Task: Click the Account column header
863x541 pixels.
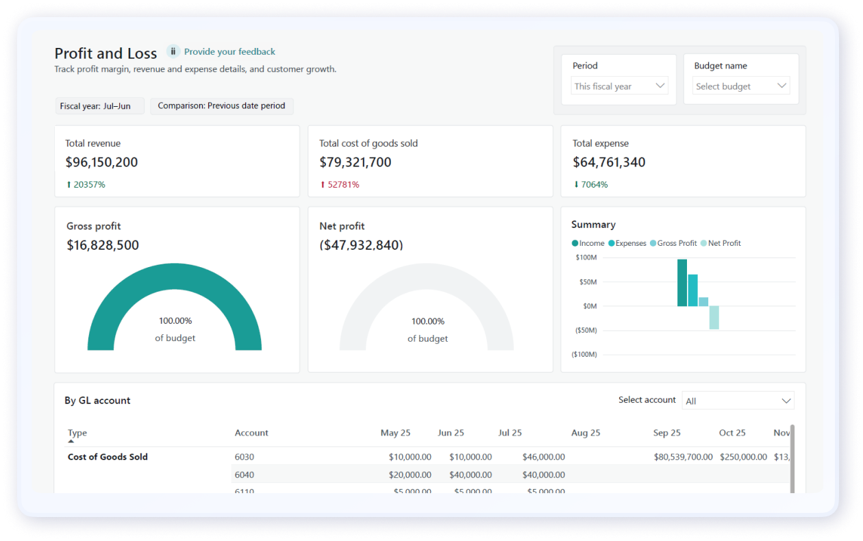Action: (251, 433)
